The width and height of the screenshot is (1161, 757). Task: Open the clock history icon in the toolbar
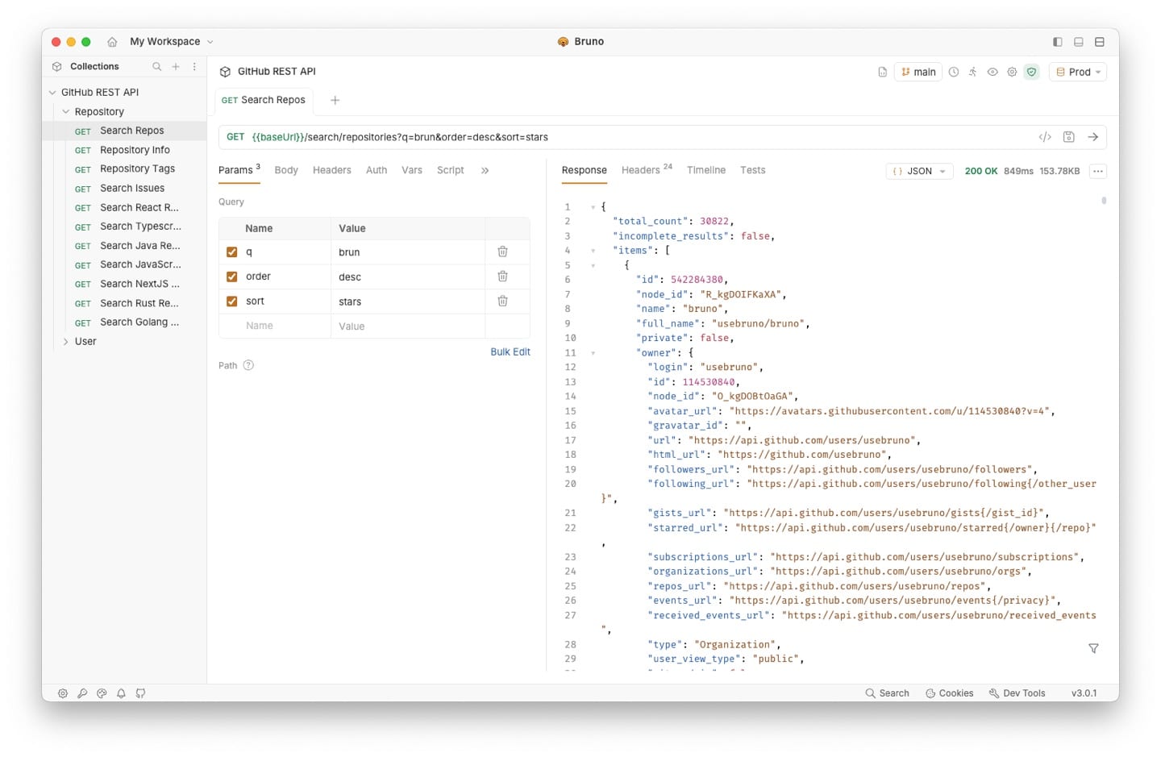pos(954,72)
